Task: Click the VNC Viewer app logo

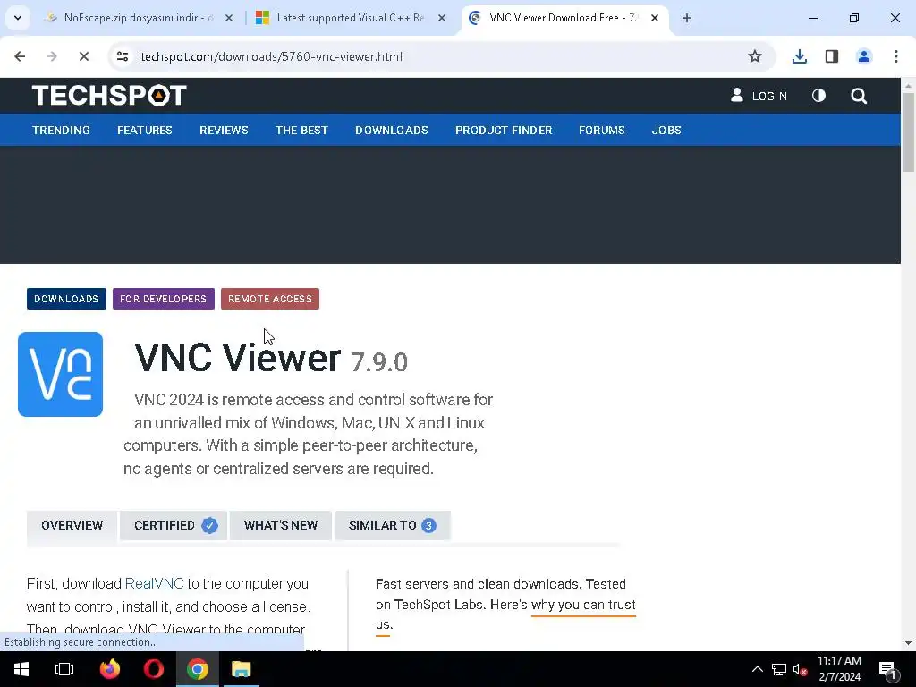Action: pos(60,375)
